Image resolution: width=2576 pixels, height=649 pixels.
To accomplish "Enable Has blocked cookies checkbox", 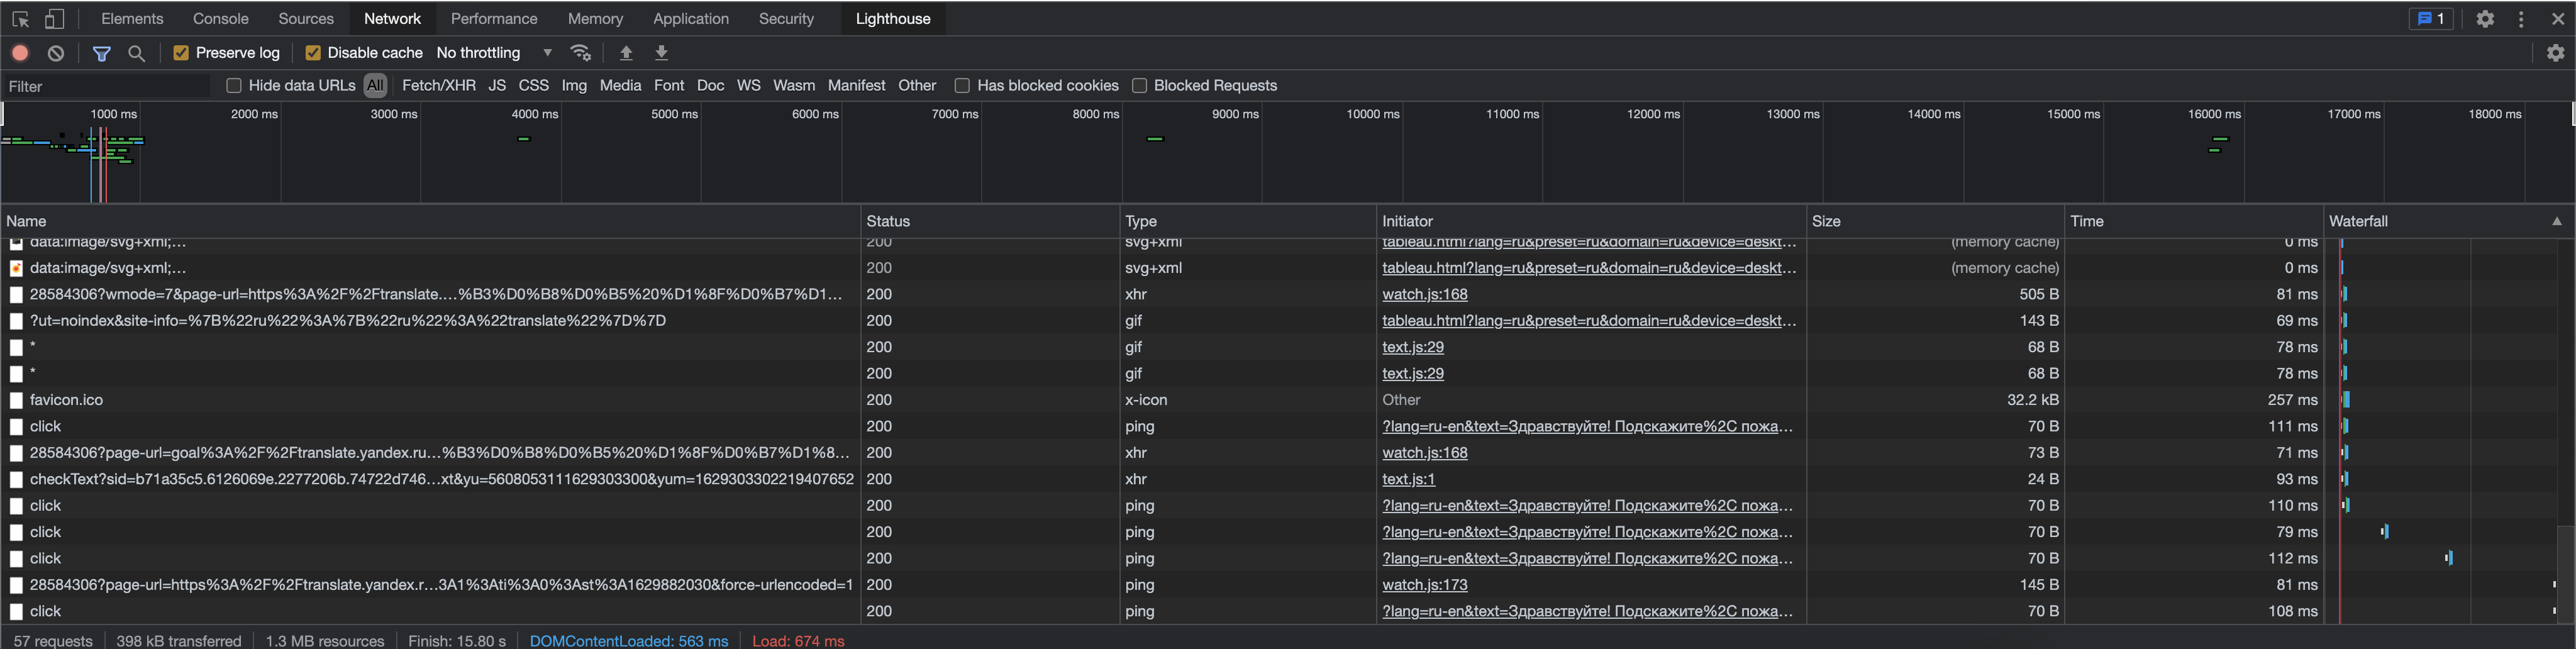I will pyautogui.click(x=962, y=86).
